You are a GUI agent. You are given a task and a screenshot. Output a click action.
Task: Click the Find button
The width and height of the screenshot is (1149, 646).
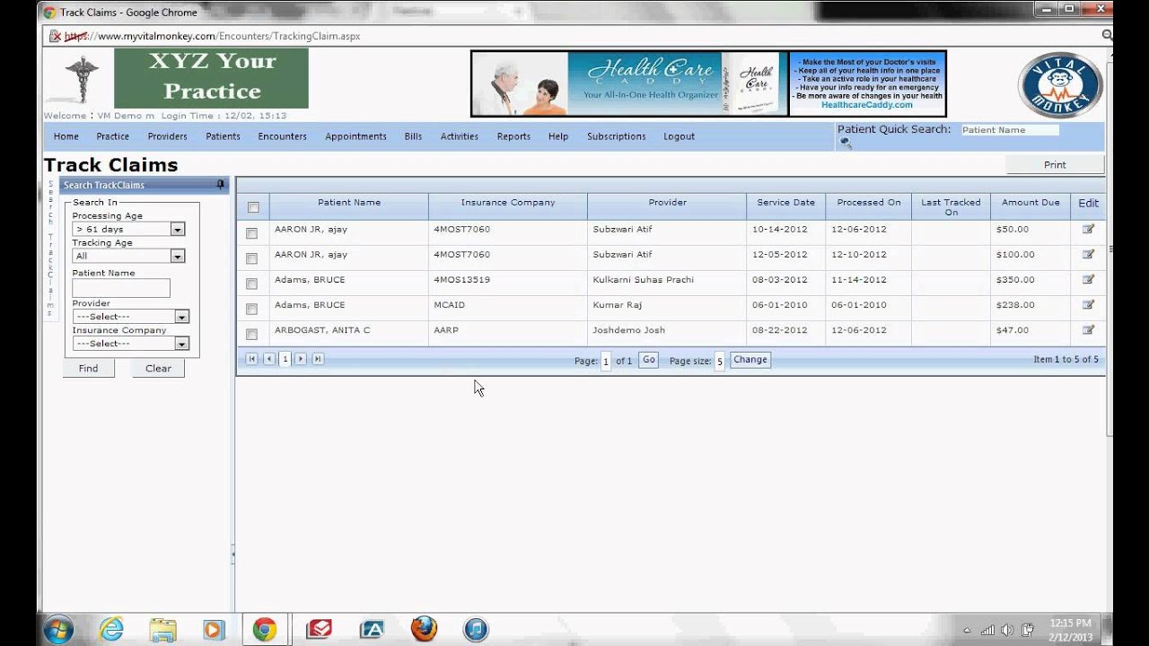coord(89,369)
